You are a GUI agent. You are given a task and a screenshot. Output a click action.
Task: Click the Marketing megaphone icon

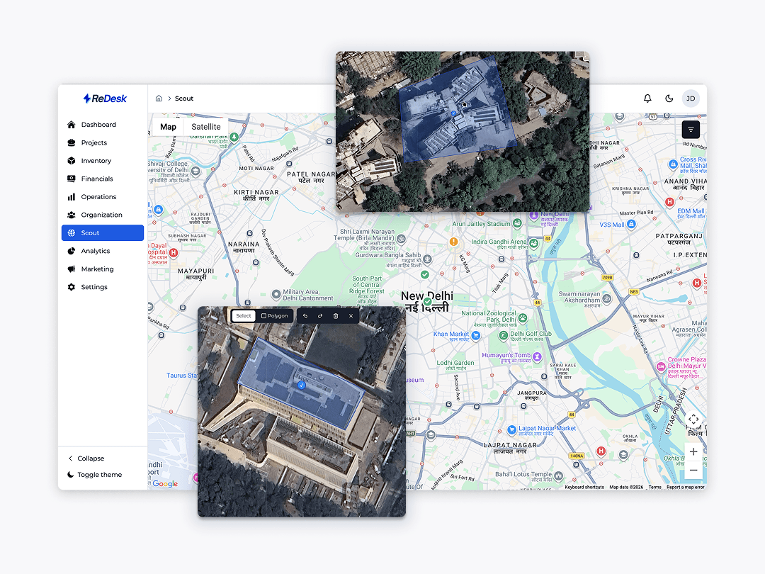tap(72, 269)
